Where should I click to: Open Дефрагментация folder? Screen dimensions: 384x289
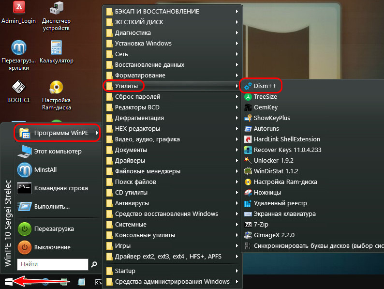[x=173, y=118]
